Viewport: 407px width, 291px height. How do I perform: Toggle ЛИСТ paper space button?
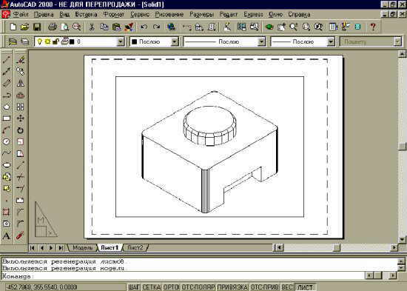305,287
